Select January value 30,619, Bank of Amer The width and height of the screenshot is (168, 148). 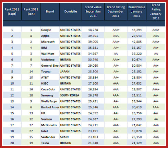[x=137, y=107]
